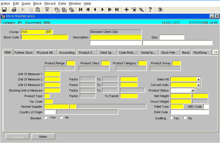The image size is (220, 143).
Task: Click the ABC Code field
Action: tap(206, 107)
